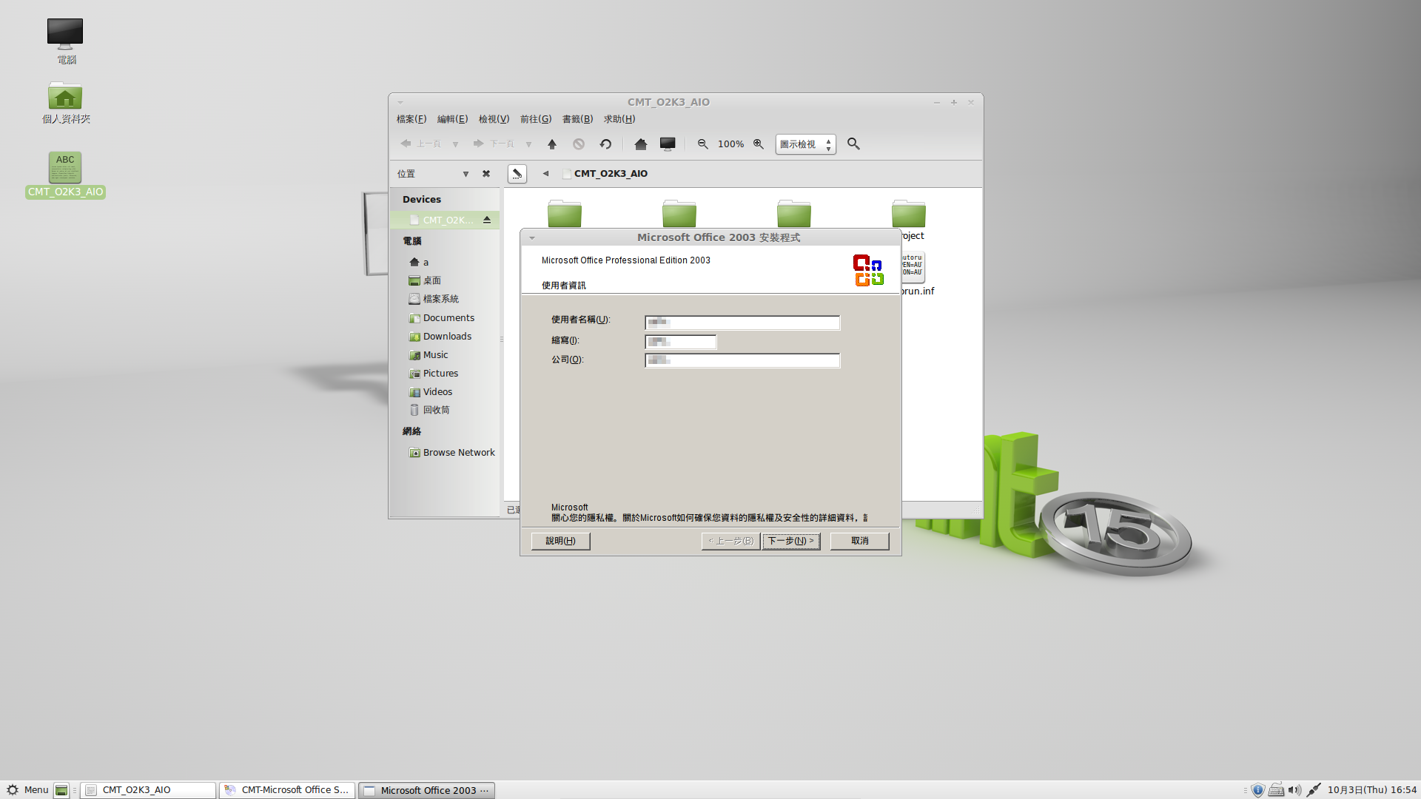Click the 使用者名稱 username input field
Viewport: 1421px width, 799px height.
pyautogui.click(x=742, y=323)
